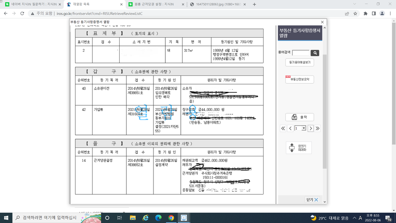
Task: Click the 창크기 최대화 window maximize button
Action: (x=299, y=148)
